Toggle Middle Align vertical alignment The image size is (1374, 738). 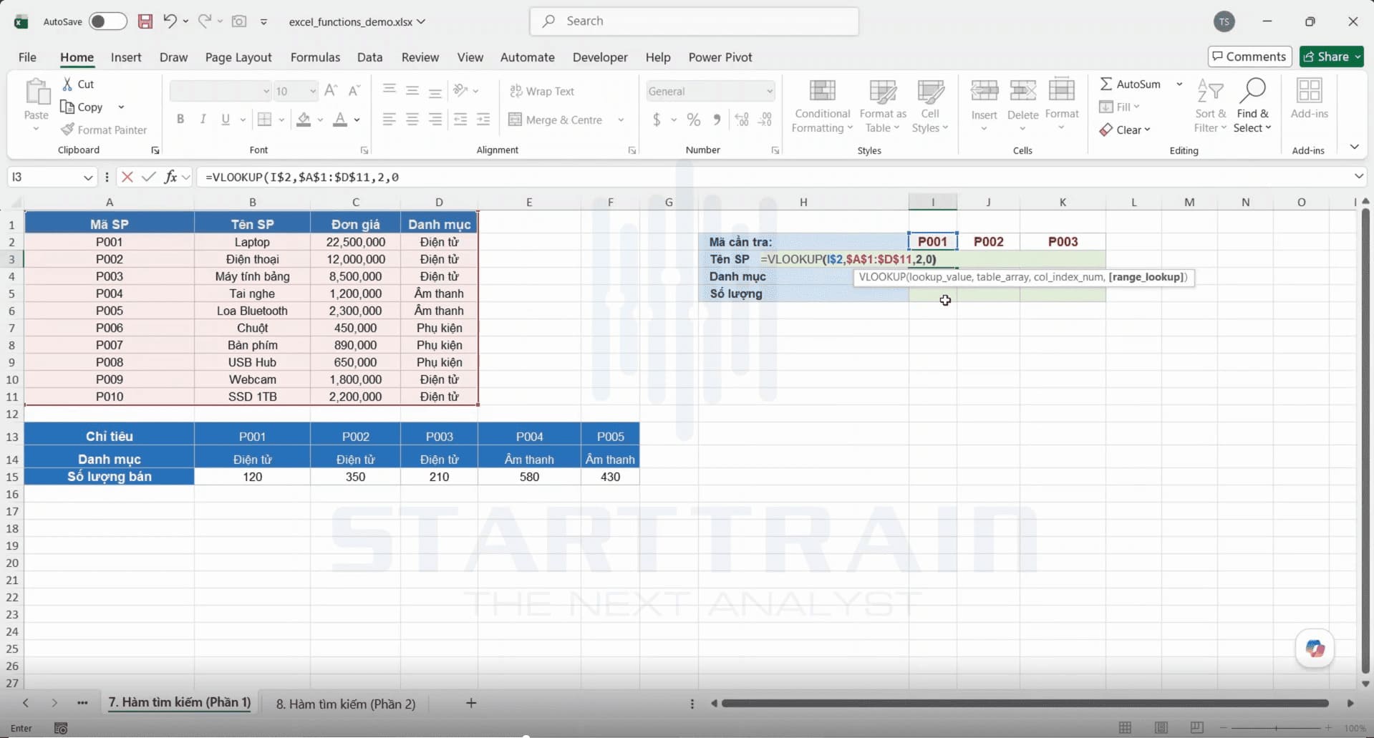point(412,91)
